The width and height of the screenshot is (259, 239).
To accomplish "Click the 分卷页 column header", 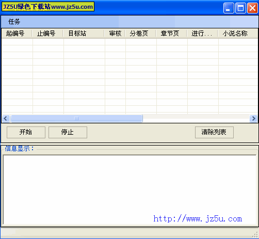I will (x=140, y=34).
